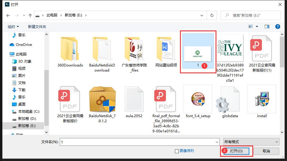Viewport: 287px width, 161px height.
Task: Select BaiduNetdisk_7.9.1.2 installer
Action: (x=102, y=105)
